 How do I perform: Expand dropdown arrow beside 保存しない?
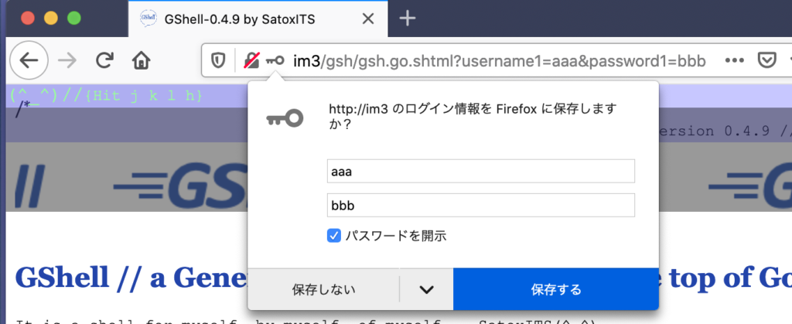pos(426,289)
